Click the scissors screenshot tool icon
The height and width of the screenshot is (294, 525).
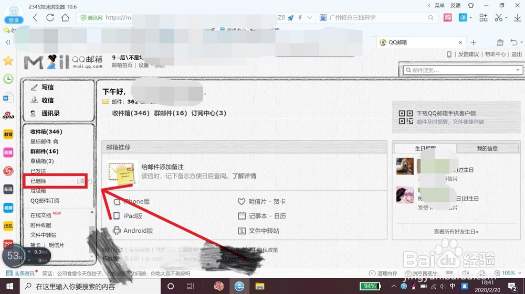[x=499, y=17]
